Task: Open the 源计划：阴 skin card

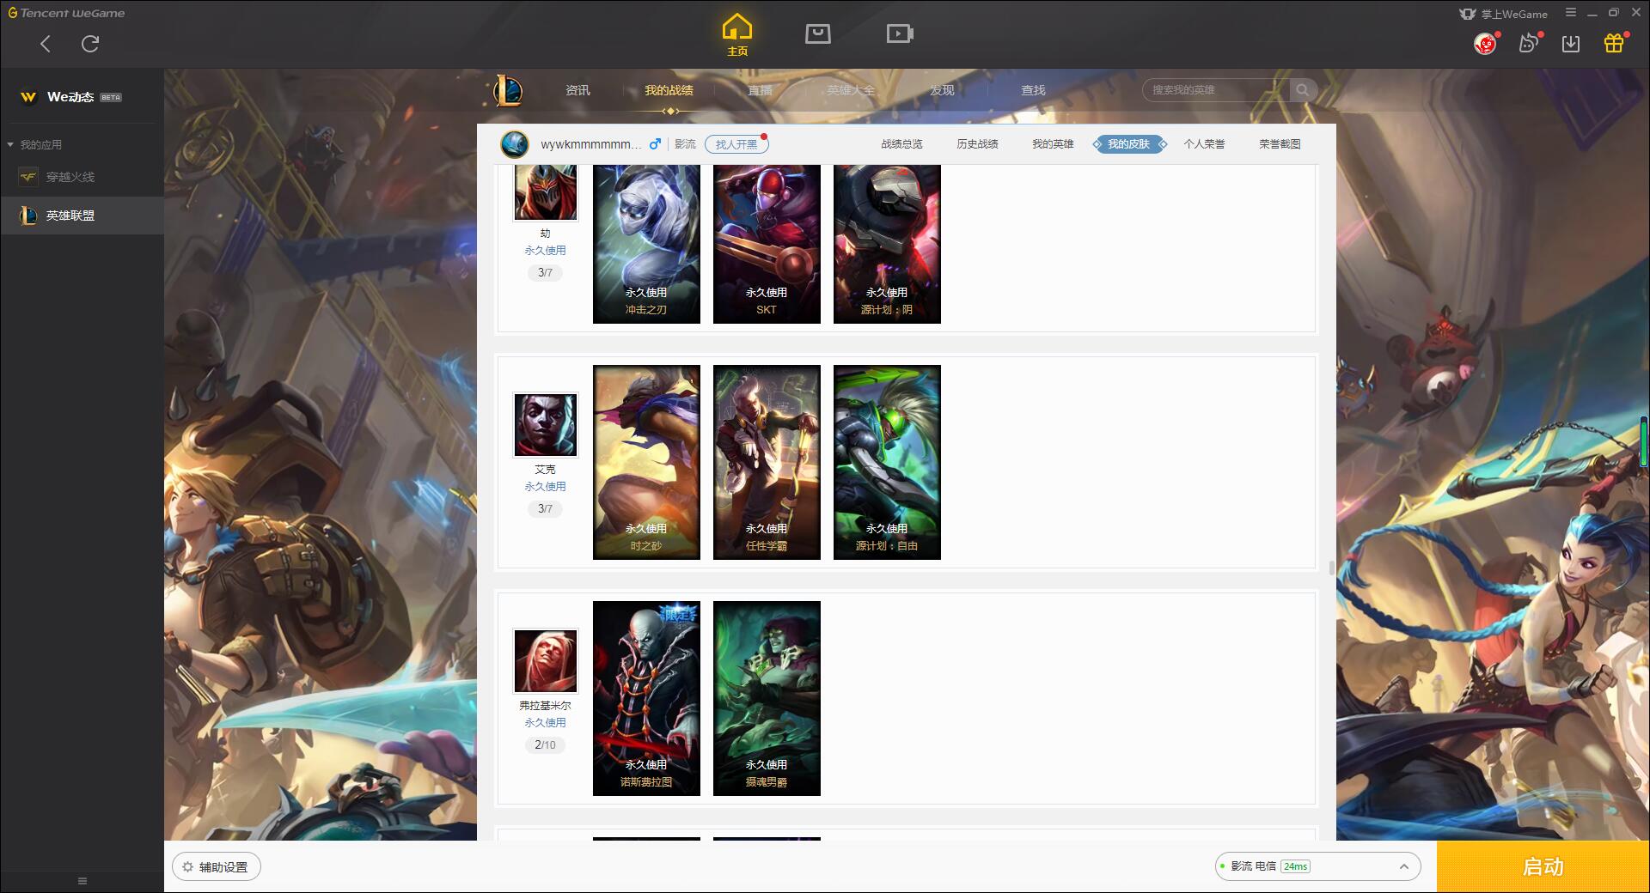Action: point(887,244)
